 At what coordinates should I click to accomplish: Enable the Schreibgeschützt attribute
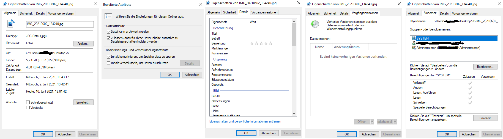click(28, 102)
